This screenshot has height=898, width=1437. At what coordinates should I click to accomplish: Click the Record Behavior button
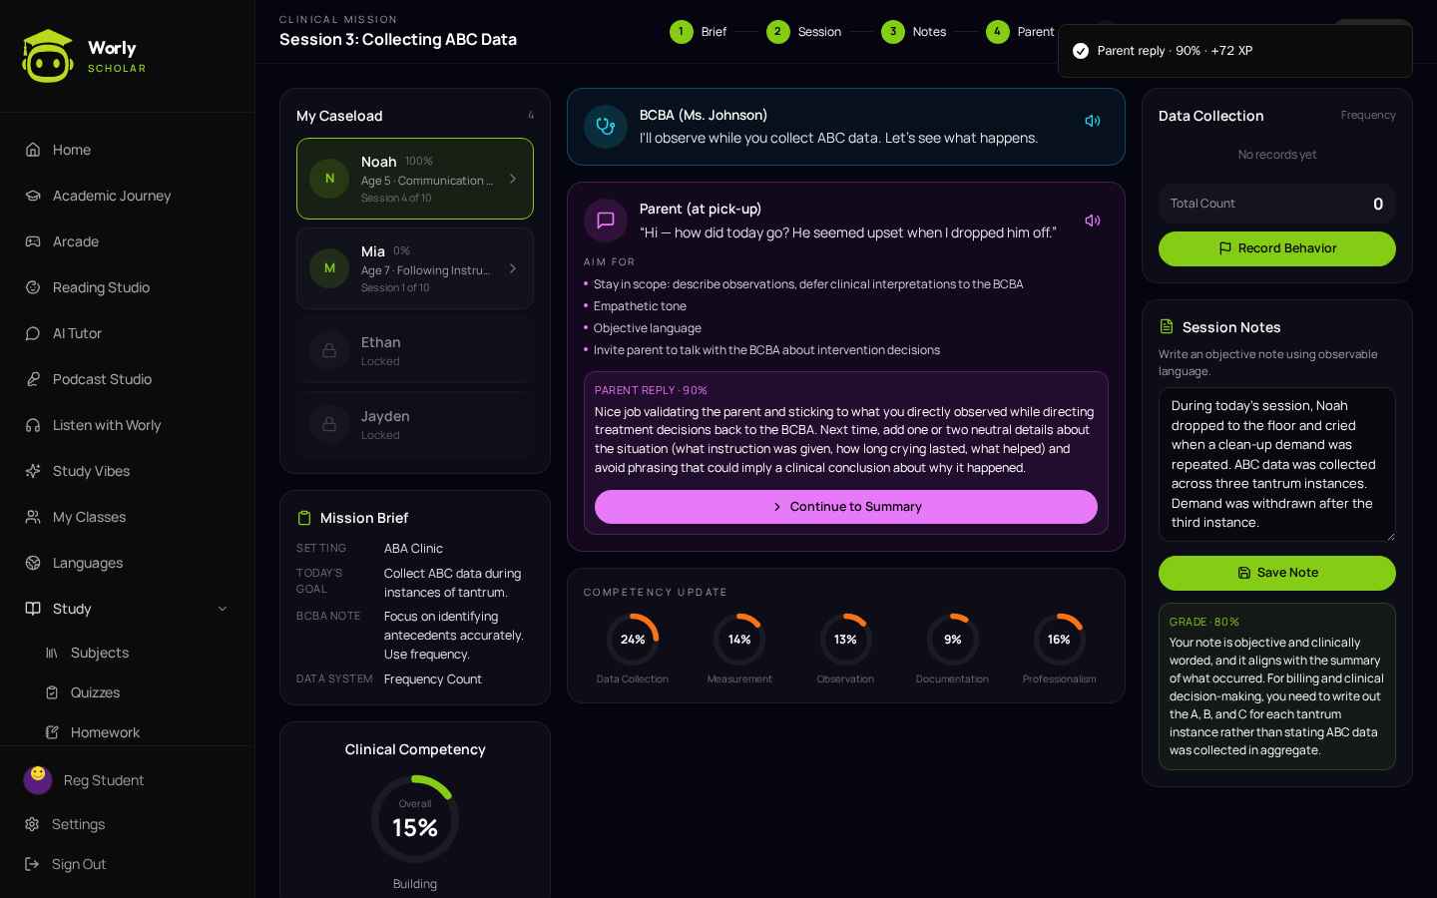[1277, 248]
